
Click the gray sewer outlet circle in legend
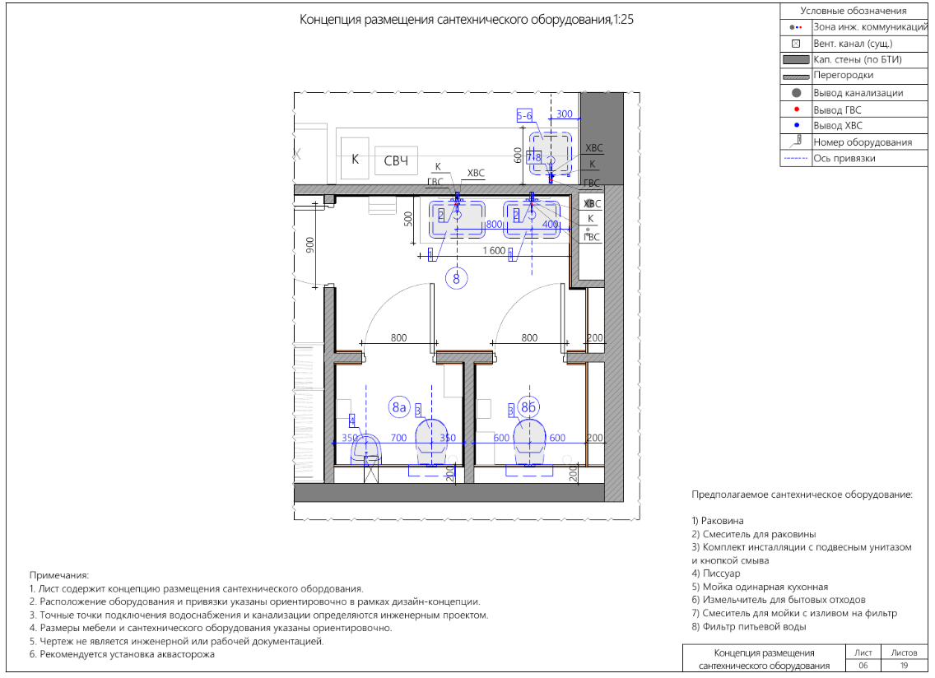[796, 93]
